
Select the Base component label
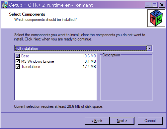[x=25, y=56]
